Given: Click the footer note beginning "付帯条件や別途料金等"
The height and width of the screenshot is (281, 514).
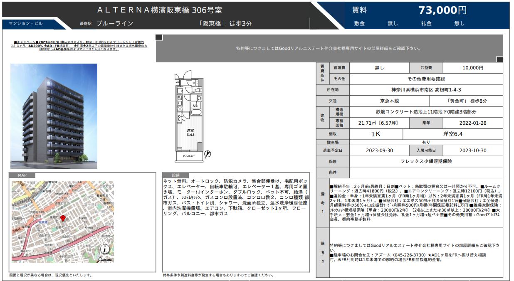Looking at the screenshot, I should (218, 275).
